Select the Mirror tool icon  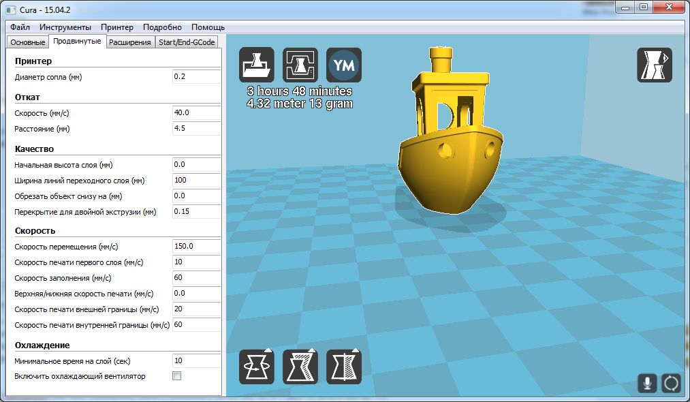(x=344, y=367)
